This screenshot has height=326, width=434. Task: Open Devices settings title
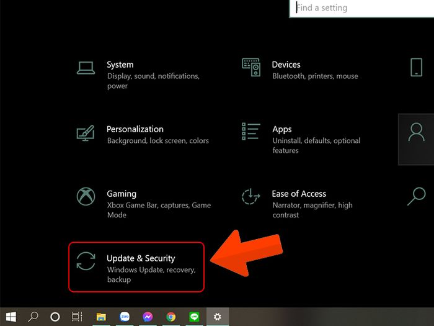coord(286,65)
